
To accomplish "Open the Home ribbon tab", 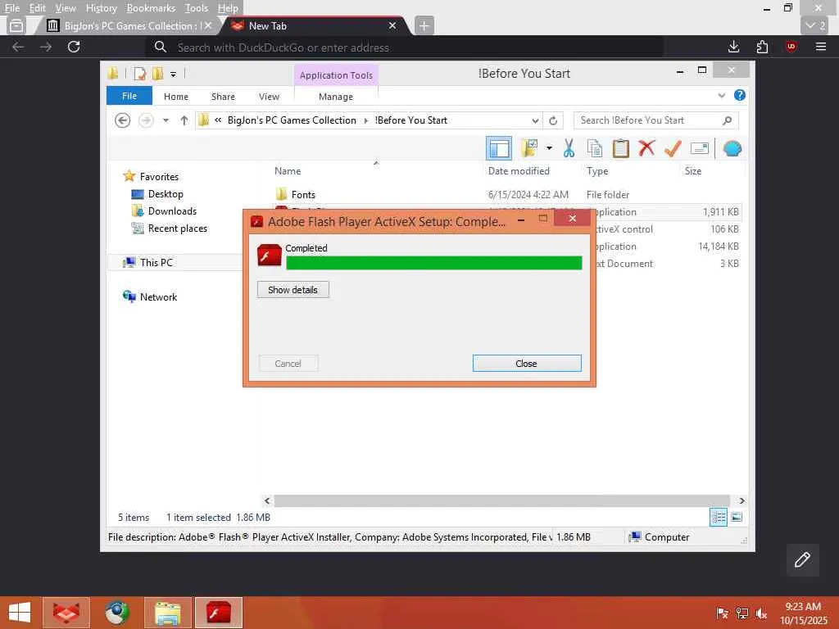I will (x=176, y=97).
